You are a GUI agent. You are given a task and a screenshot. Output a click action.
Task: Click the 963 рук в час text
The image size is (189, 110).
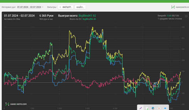[46, 19]
